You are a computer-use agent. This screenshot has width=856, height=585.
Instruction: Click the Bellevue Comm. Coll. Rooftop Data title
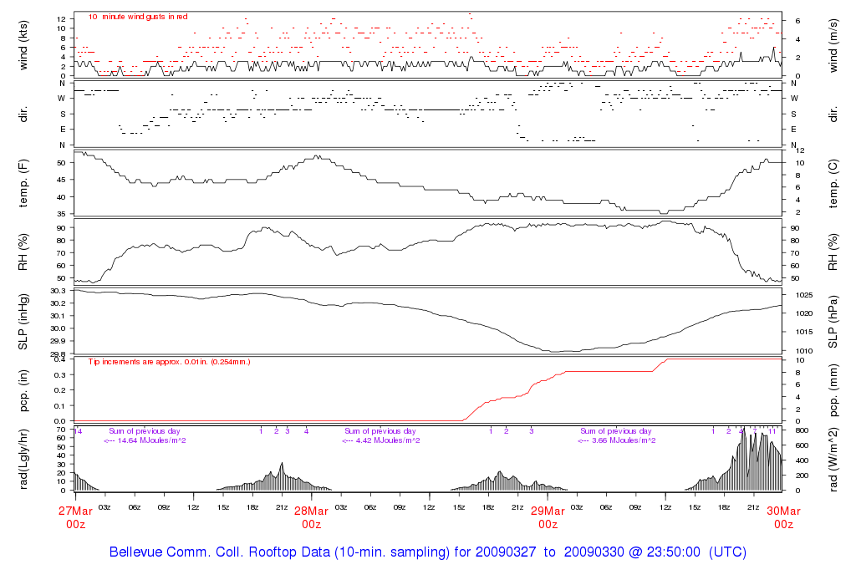[x=427, y=552]
